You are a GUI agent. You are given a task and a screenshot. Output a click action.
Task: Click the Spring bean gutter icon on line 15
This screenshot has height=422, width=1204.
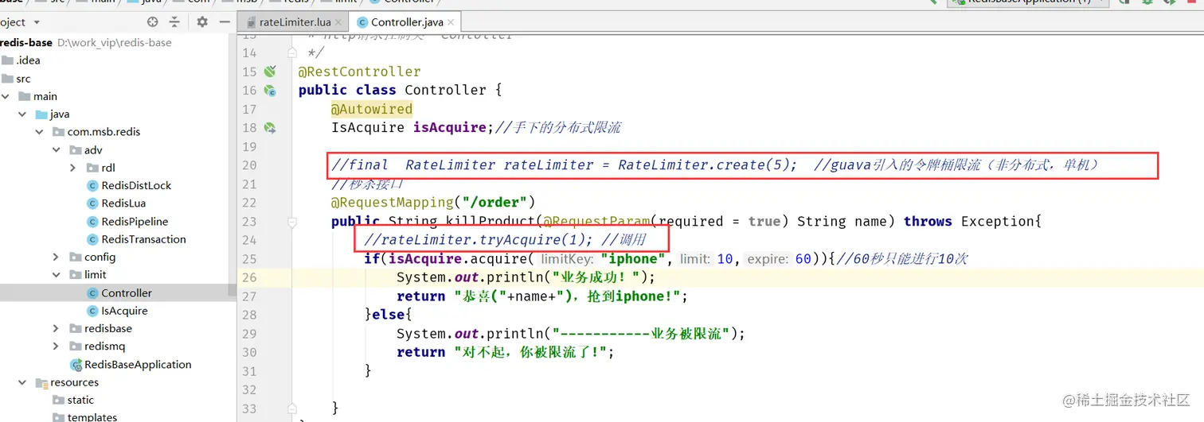270,72
